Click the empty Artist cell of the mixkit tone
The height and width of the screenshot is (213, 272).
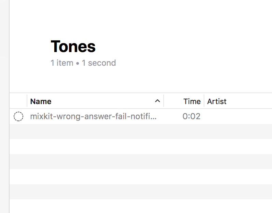pyautogui.click(x=236, y=116)
